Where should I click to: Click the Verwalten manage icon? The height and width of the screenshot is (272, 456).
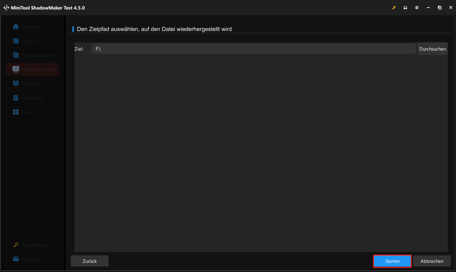tap(16, 83)
